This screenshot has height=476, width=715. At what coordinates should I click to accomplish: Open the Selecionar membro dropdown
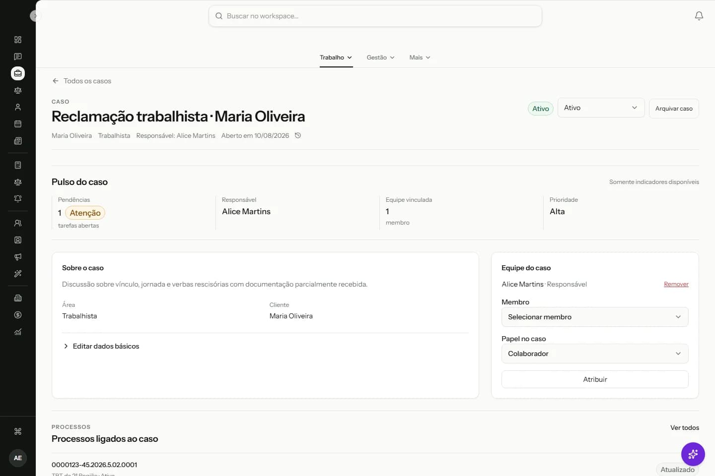(595, 317)
